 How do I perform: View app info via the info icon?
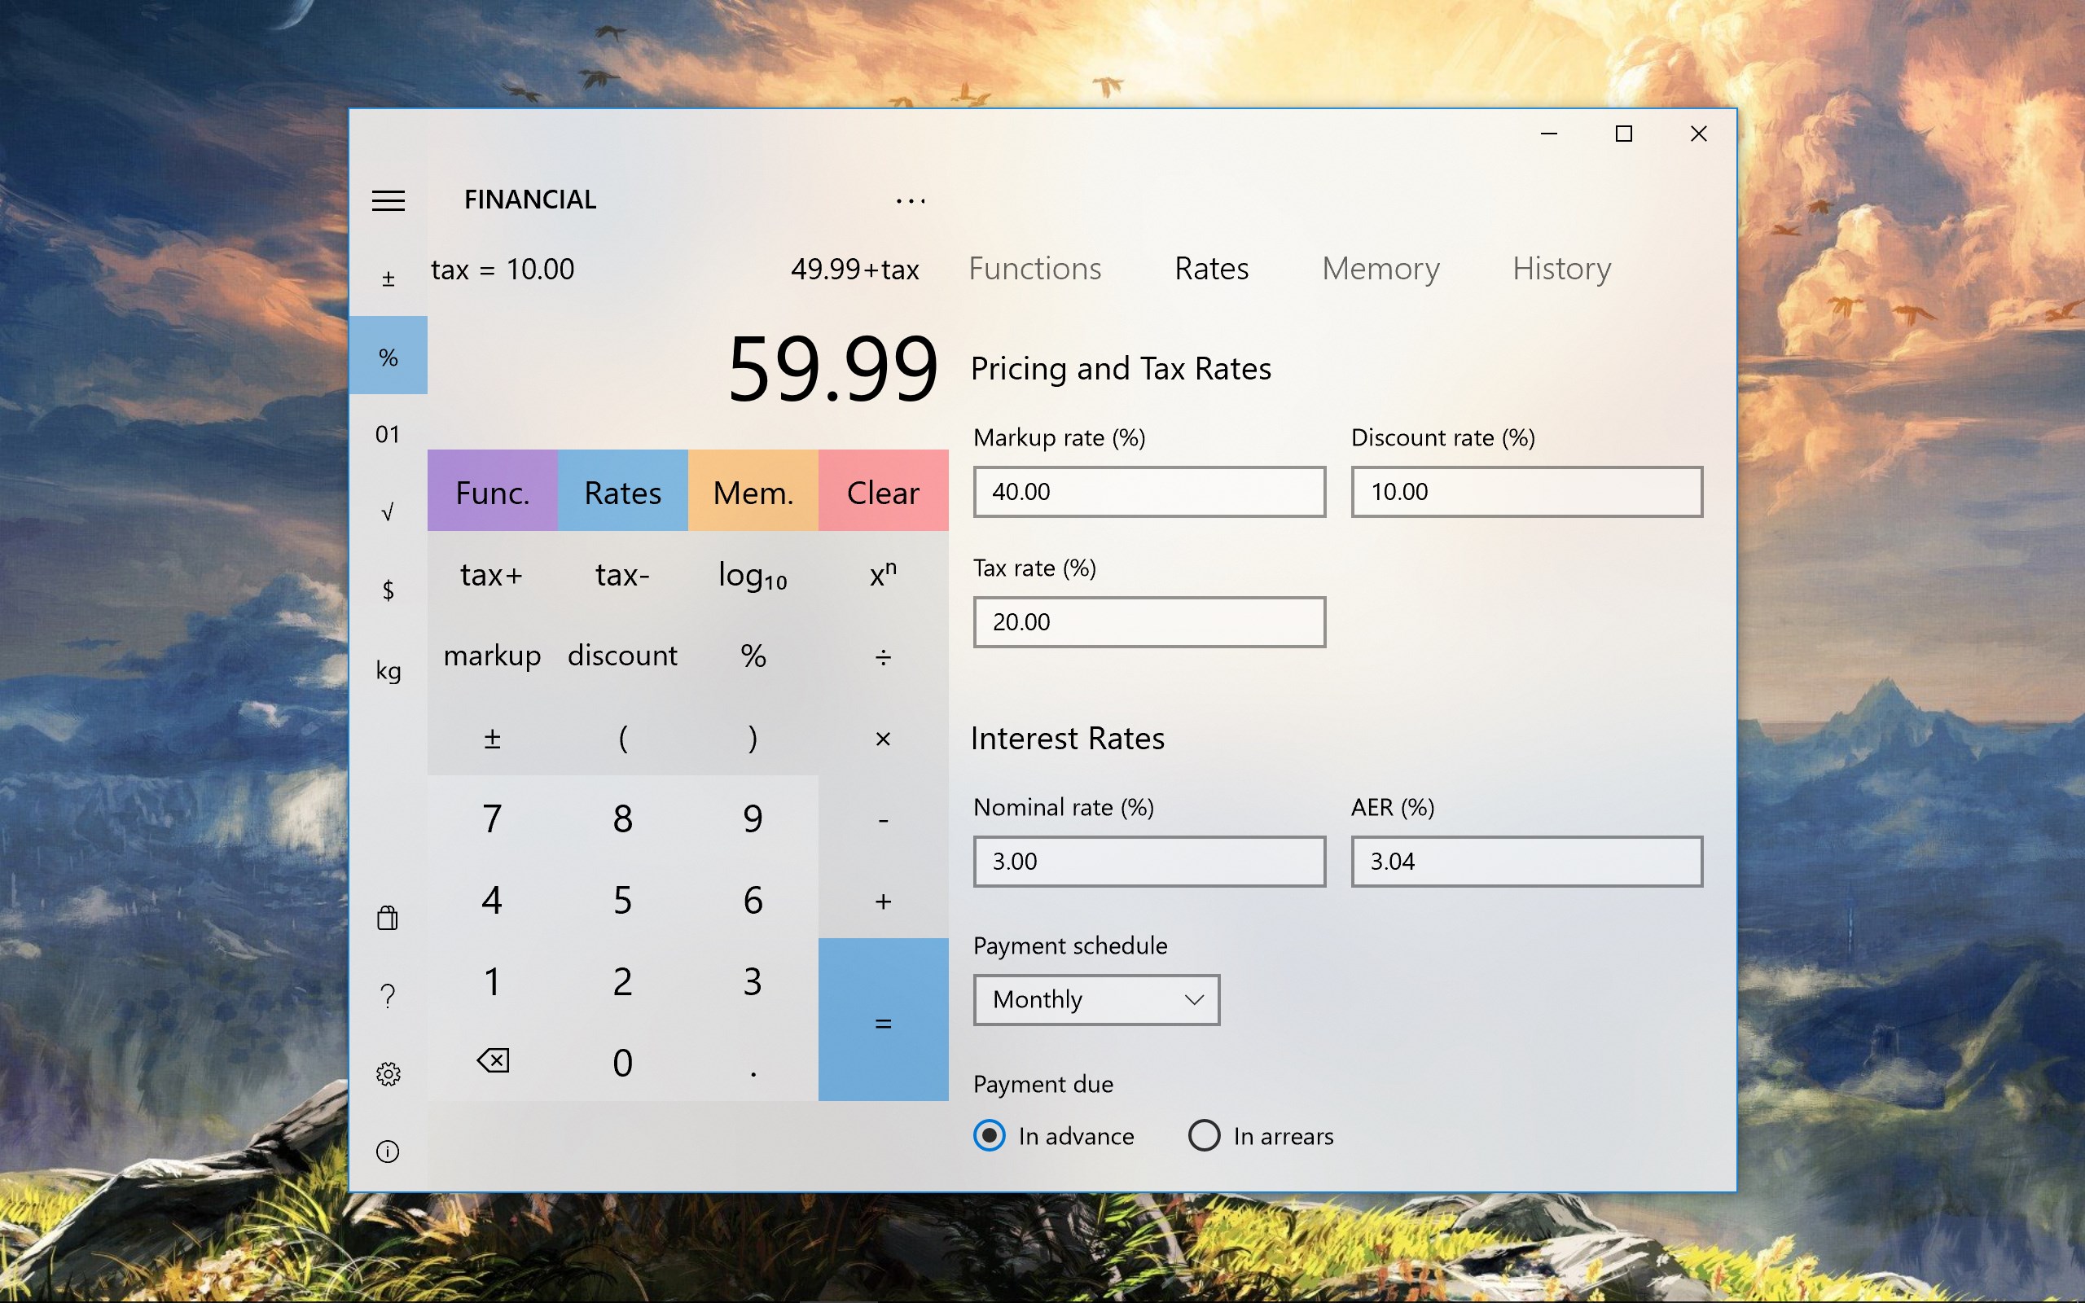388,1152
